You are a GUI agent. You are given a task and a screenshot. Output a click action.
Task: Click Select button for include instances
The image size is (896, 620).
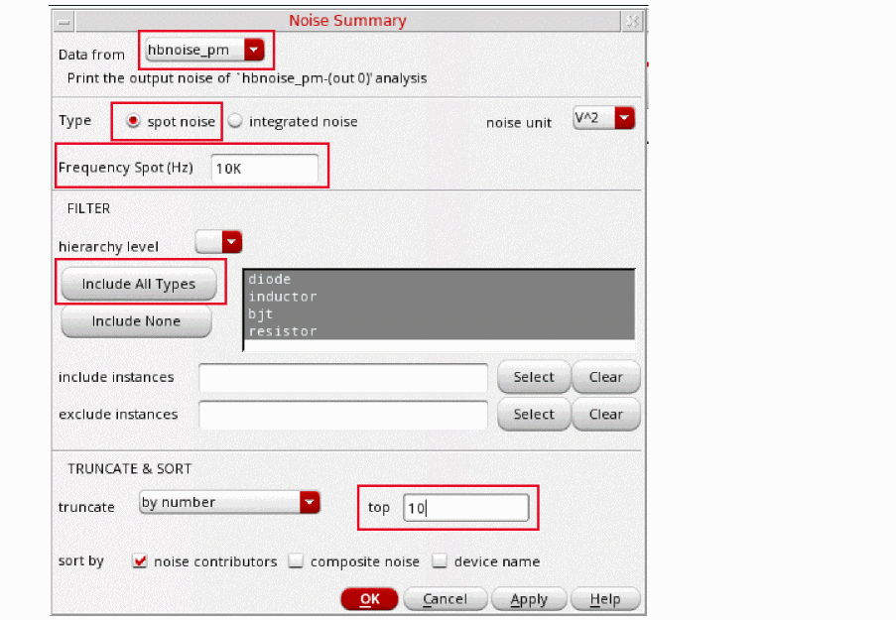[534, 377]
